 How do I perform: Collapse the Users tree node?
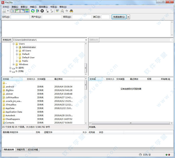pos(13,44)
